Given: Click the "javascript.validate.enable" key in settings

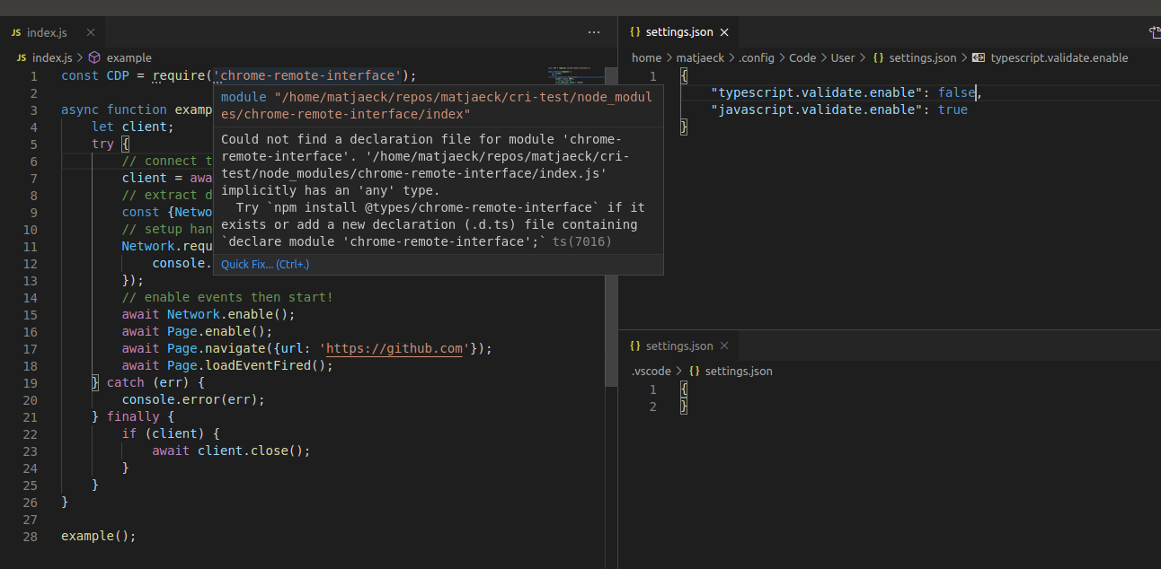Looking at the screenshot, I should pyautogui.click(x=817, y=109).
